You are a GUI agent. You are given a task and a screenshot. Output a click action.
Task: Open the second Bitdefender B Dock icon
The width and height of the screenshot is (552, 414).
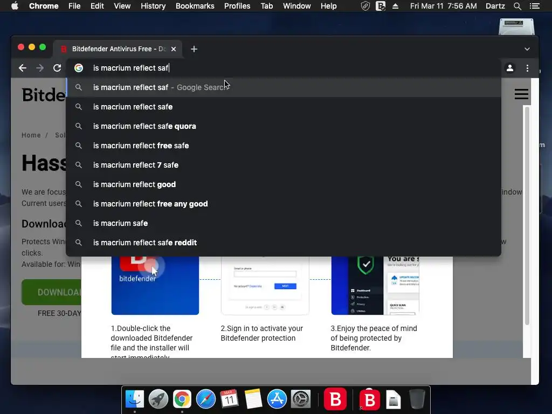click(x=369, y=399)
